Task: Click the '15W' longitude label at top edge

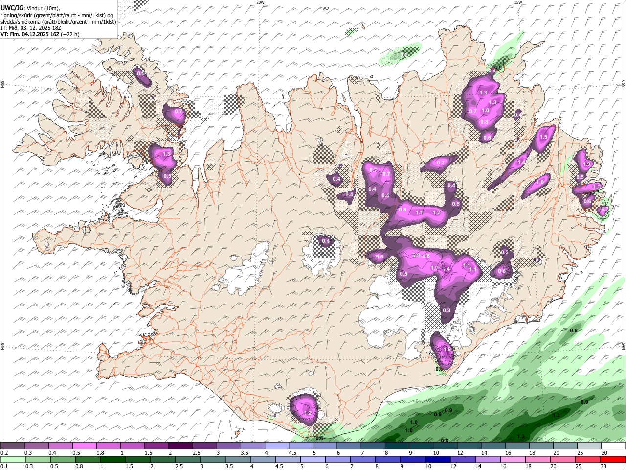Action: pos(518,2)
